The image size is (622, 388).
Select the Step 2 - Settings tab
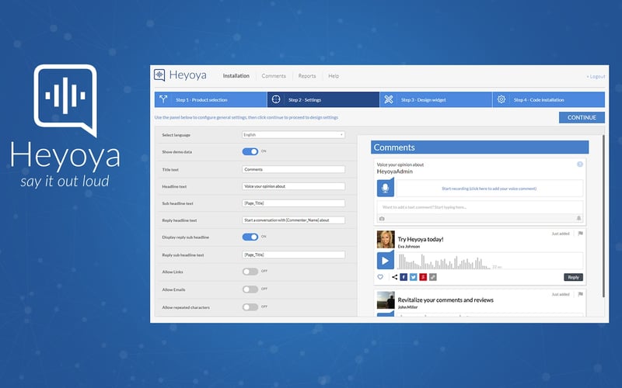[323, 100]
